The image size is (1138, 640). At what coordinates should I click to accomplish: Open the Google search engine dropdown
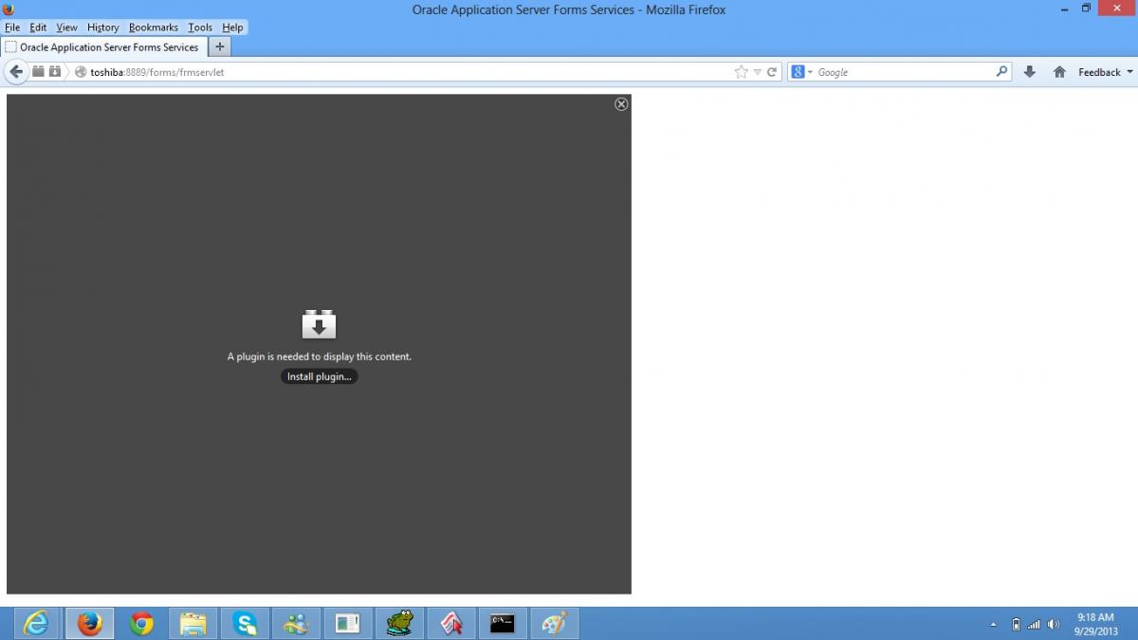(x=802, y=72)
